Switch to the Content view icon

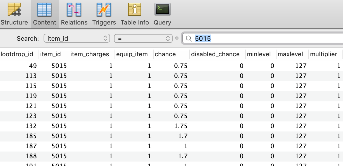tap(44, 10)
